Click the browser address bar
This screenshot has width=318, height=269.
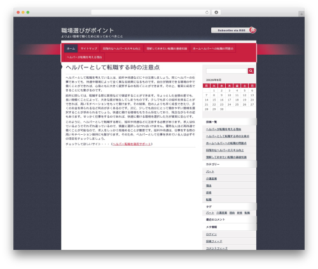click(x=151, y=12)
